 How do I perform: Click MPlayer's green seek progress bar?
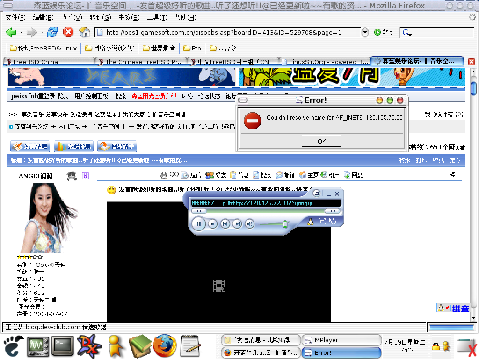[x=266, y=211]
